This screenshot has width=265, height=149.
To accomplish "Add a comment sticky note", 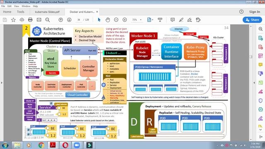I will pos(173,20).
